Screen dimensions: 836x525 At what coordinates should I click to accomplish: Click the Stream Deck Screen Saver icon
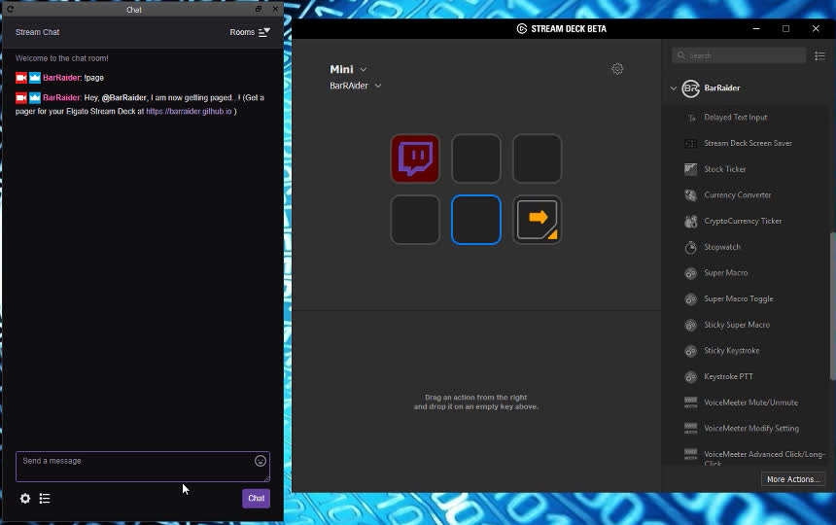691,143
